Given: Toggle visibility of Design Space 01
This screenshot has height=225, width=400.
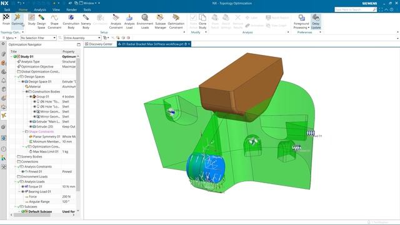Looking at the screenshot, I should [22, 82].
